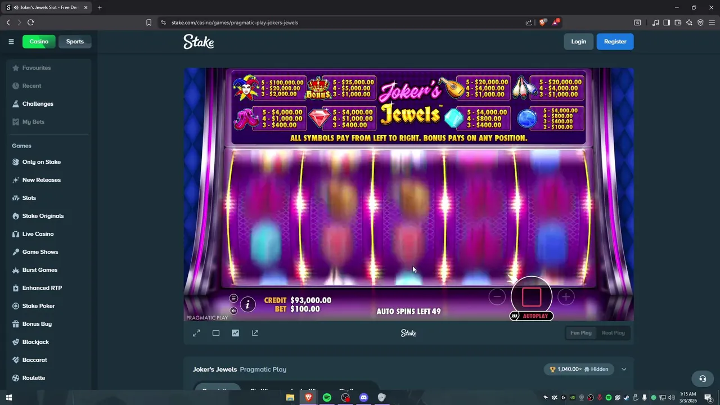
Task: Increase bet with the plus button
Action: (566, 297)
